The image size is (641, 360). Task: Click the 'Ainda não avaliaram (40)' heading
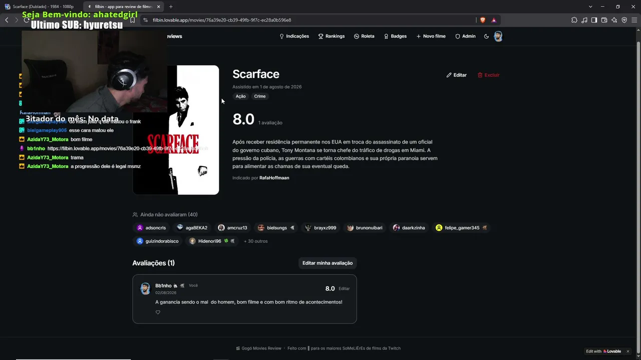click(169, 214)
